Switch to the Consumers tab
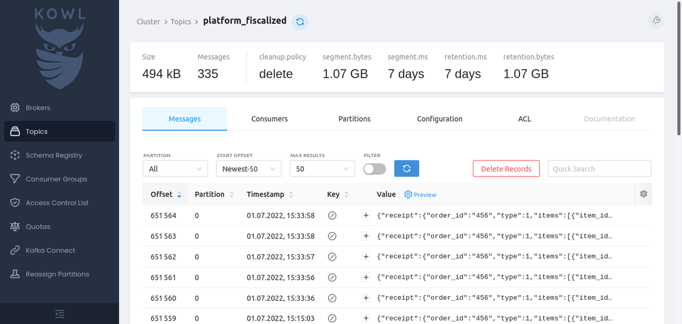 pos(269,119)
